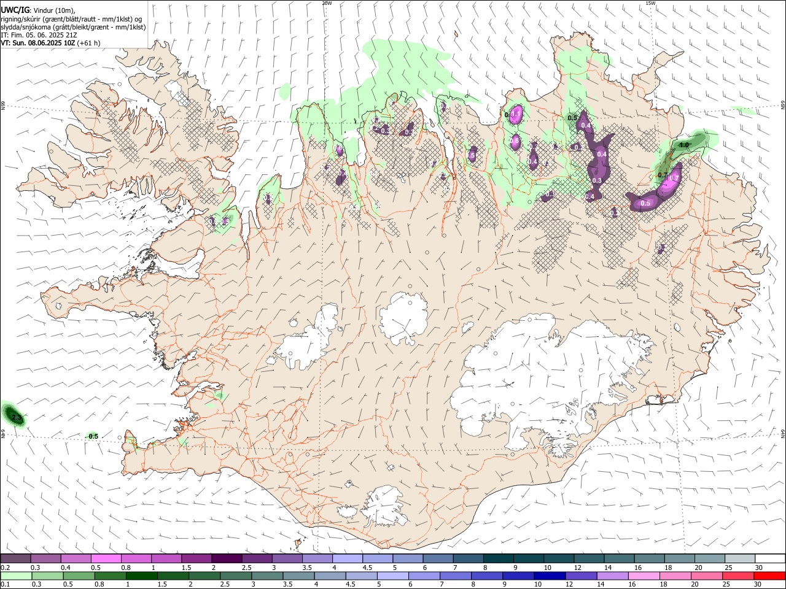
Task: Select the pale grey 25–30 snow legend swatch
Action: (741, 559)
